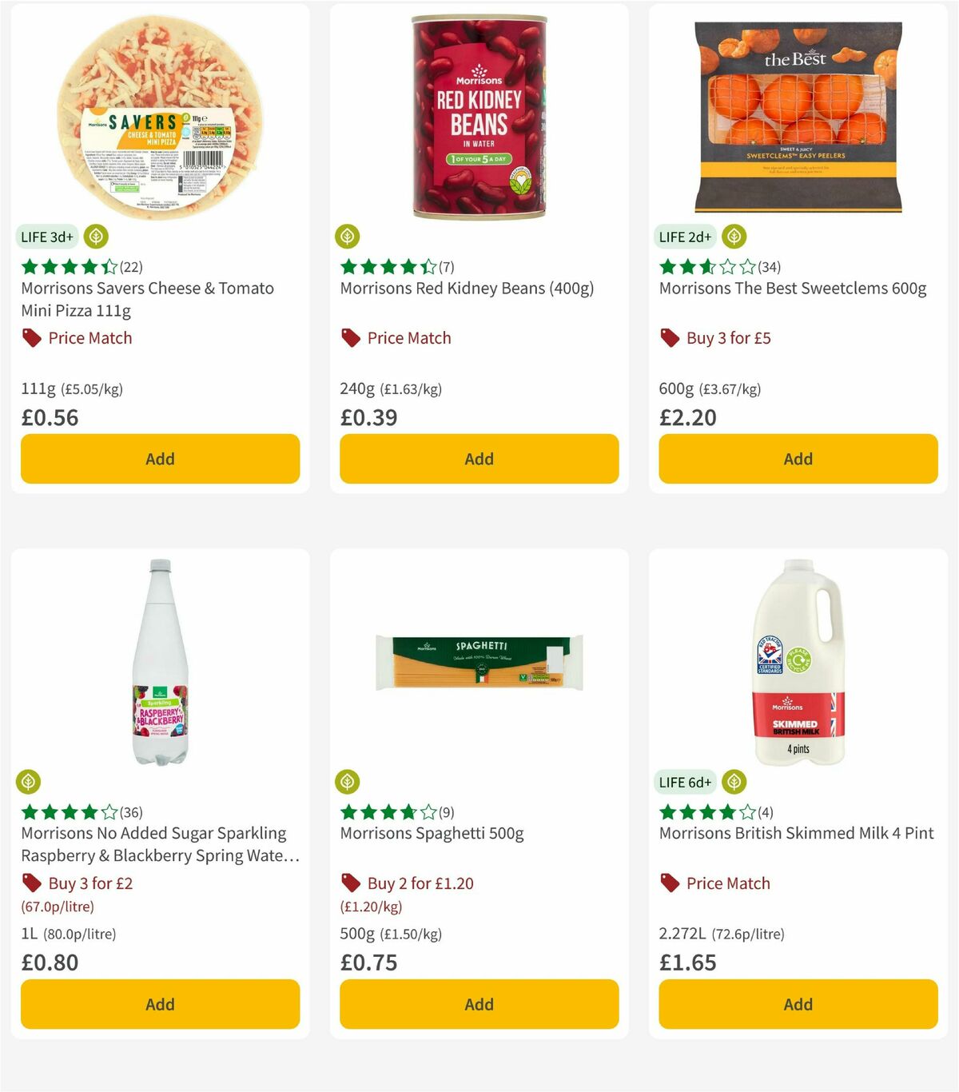
Task: Click the LIFE 6d+ badge on skimmed milk
Action: point(683,782)
